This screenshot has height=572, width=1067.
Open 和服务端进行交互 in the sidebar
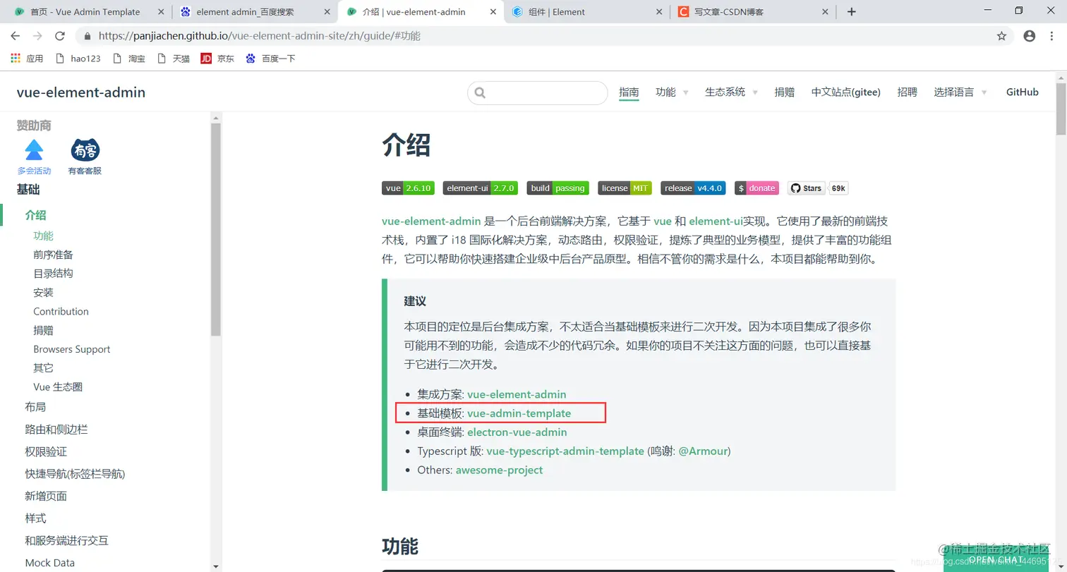tap(67, 541)
